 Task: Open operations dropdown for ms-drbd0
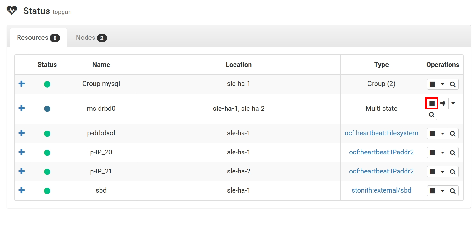tap(453, 103)
